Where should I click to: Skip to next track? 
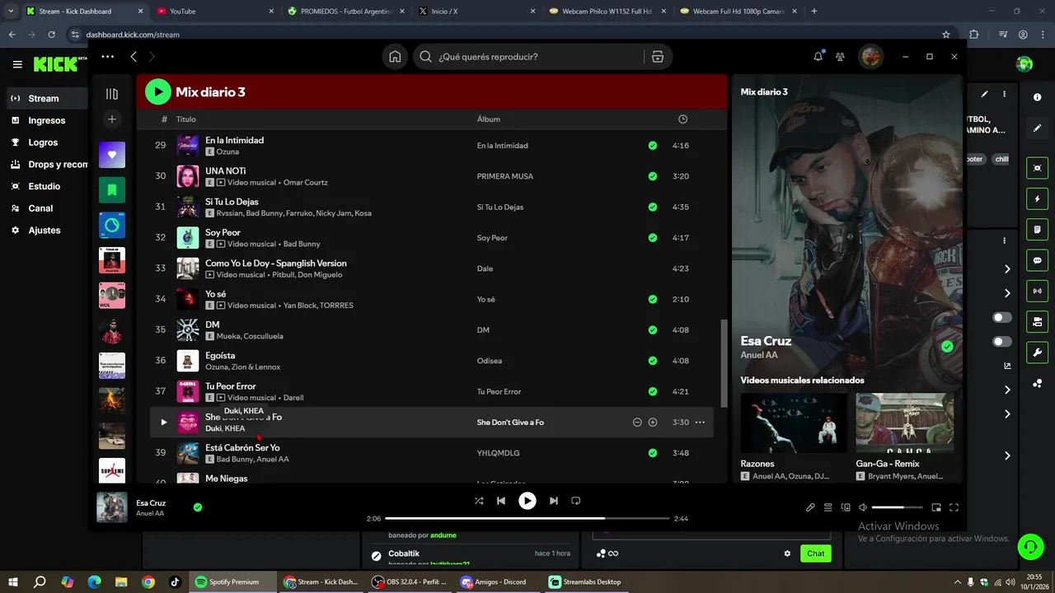pos(554,501)
